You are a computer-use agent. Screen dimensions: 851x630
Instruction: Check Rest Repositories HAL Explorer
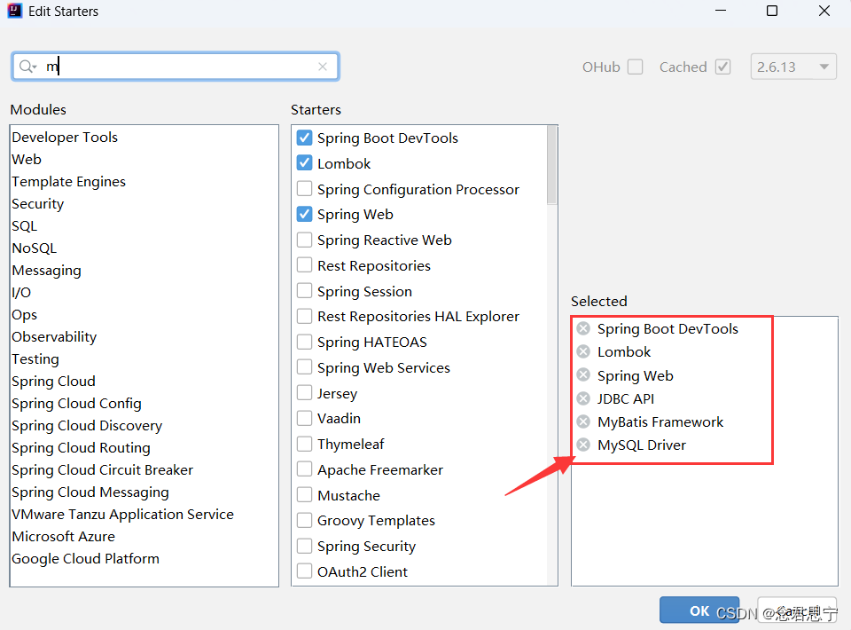304,316
